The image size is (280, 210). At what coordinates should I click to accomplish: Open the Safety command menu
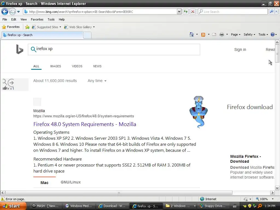[249, 34]
